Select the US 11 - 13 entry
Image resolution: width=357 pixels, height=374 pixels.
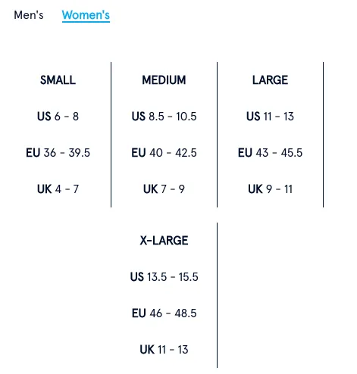click(270, 117)
